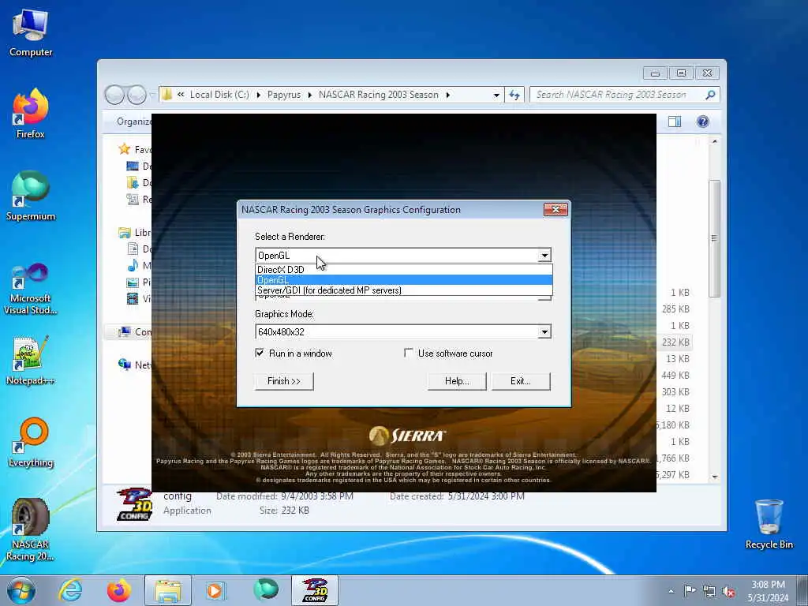Select the Favorites star in navigation pane
808x606 pixels.
click(x=125, y=149)
